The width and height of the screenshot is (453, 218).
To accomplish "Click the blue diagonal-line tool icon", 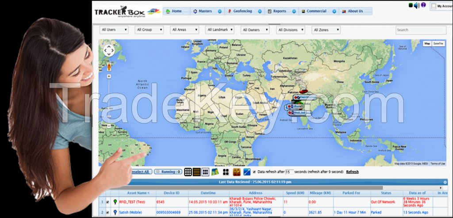I will coord(247,172).
